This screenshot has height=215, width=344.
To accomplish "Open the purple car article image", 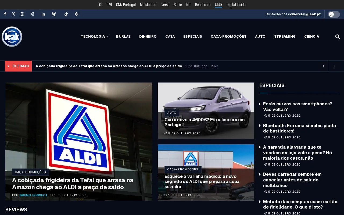I will pos(206,110).
